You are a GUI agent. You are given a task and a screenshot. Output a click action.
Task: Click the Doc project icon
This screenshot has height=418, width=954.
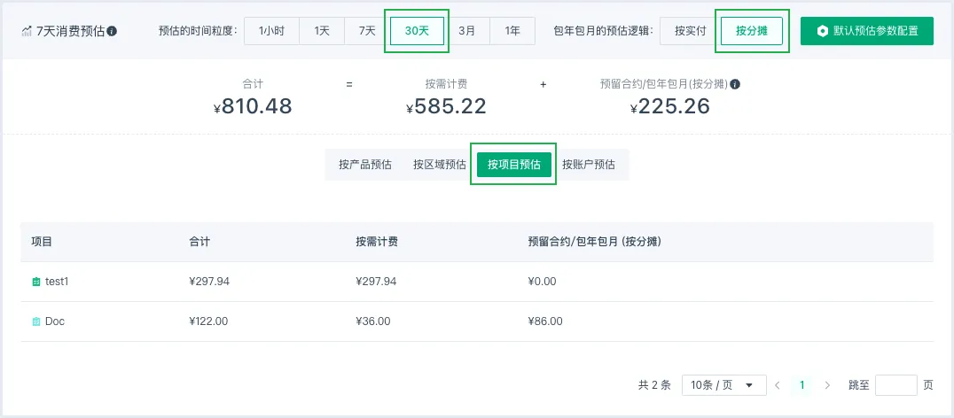35,321
